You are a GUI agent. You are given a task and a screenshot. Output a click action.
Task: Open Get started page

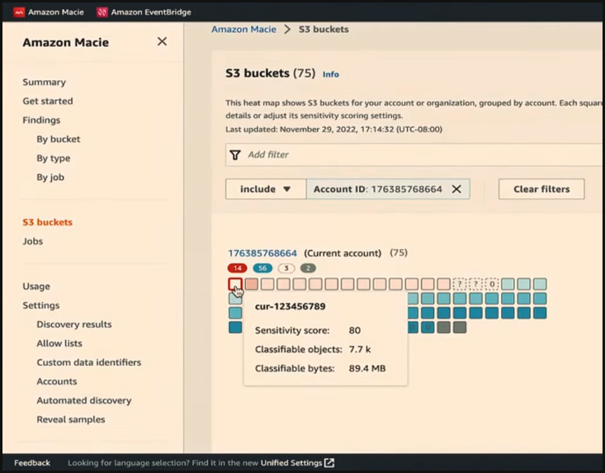pyautogui.click(x=47, y=101)
